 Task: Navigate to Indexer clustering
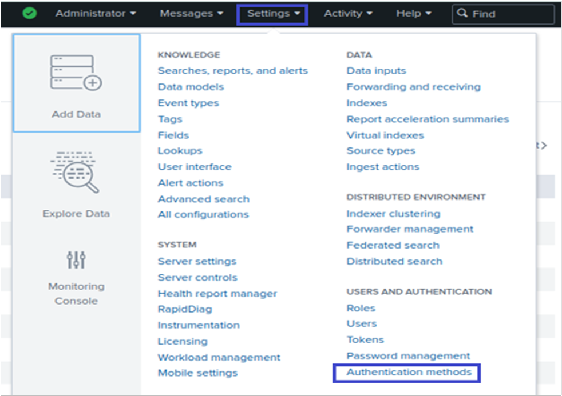[393, 214]
